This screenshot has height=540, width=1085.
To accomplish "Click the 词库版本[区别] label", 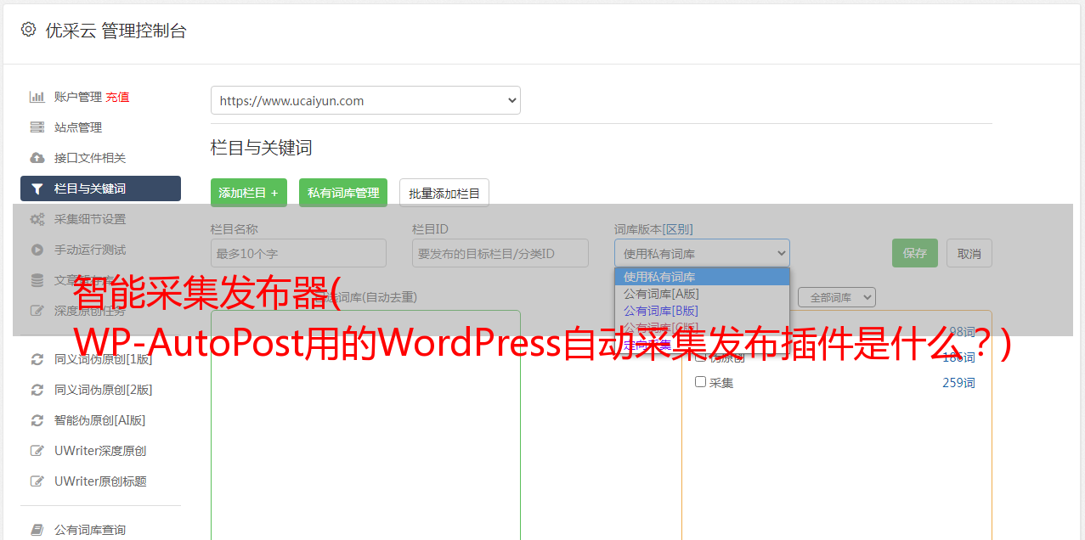I will click(653, 229).
